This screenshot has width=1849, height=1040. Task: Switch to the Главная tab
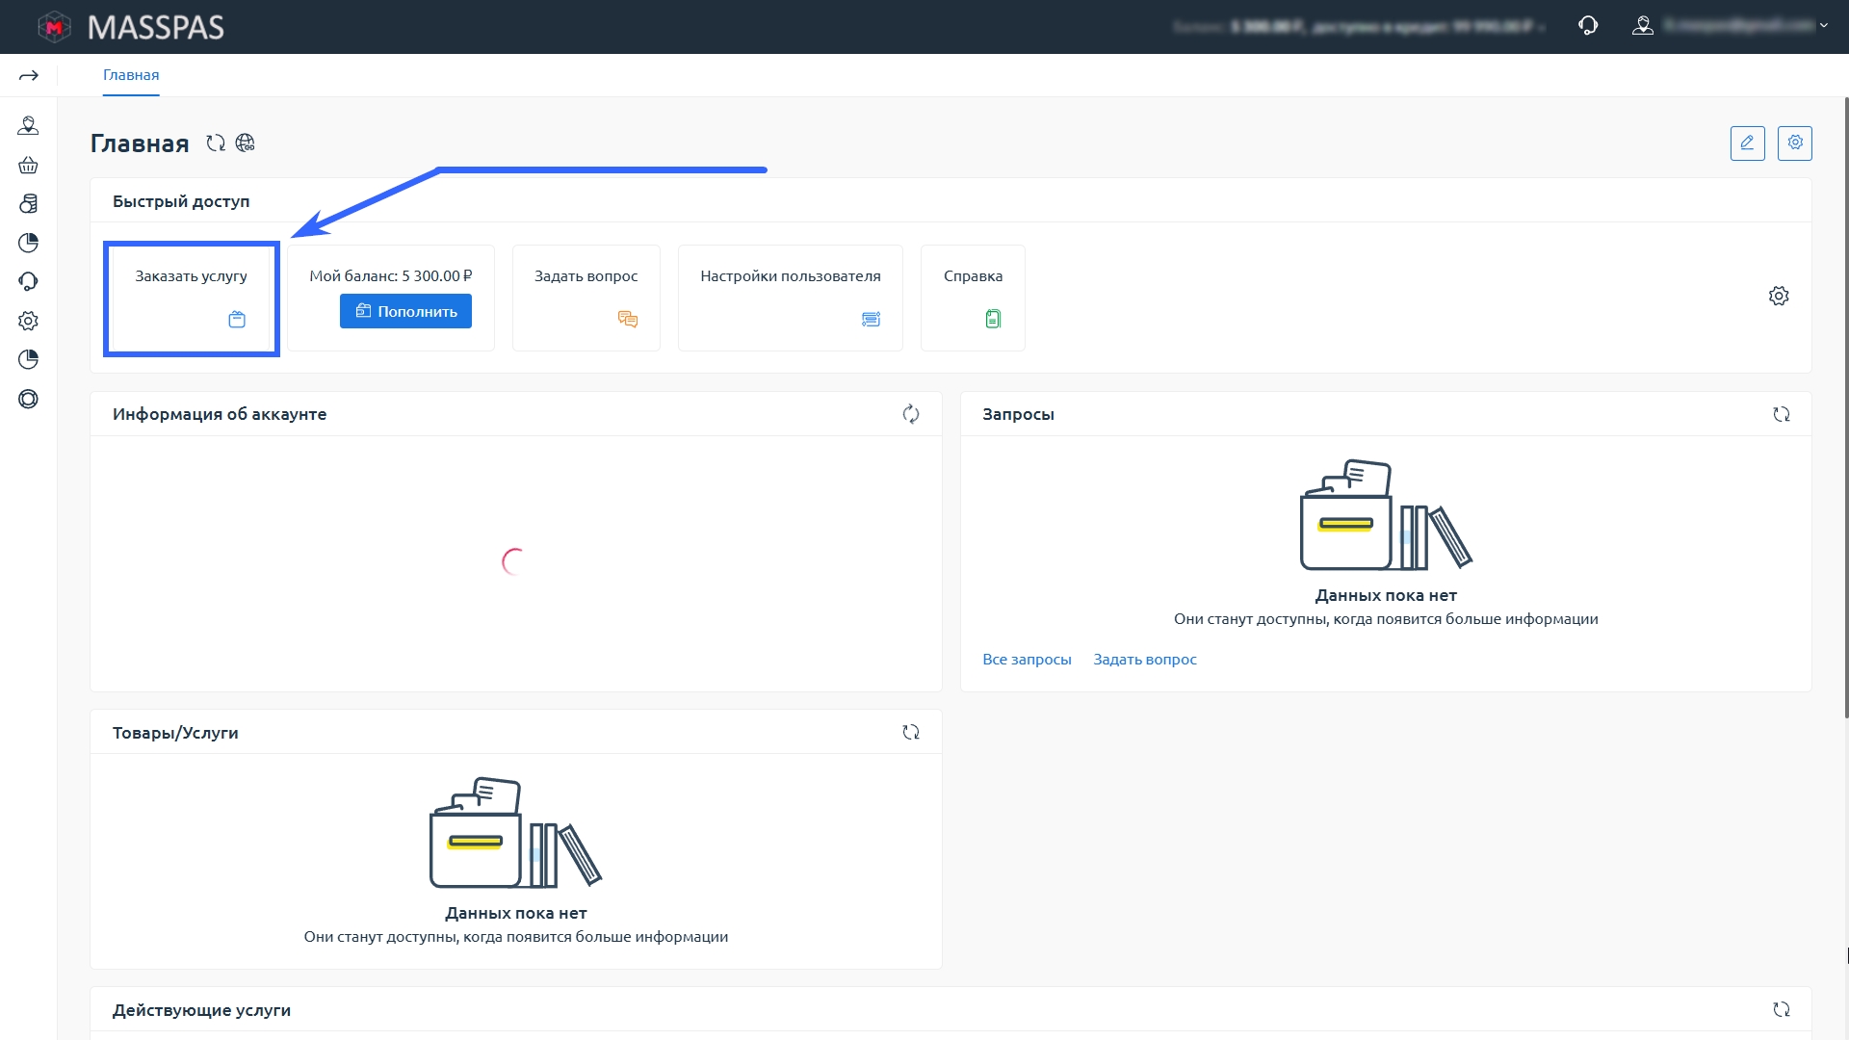coord(131,75)
